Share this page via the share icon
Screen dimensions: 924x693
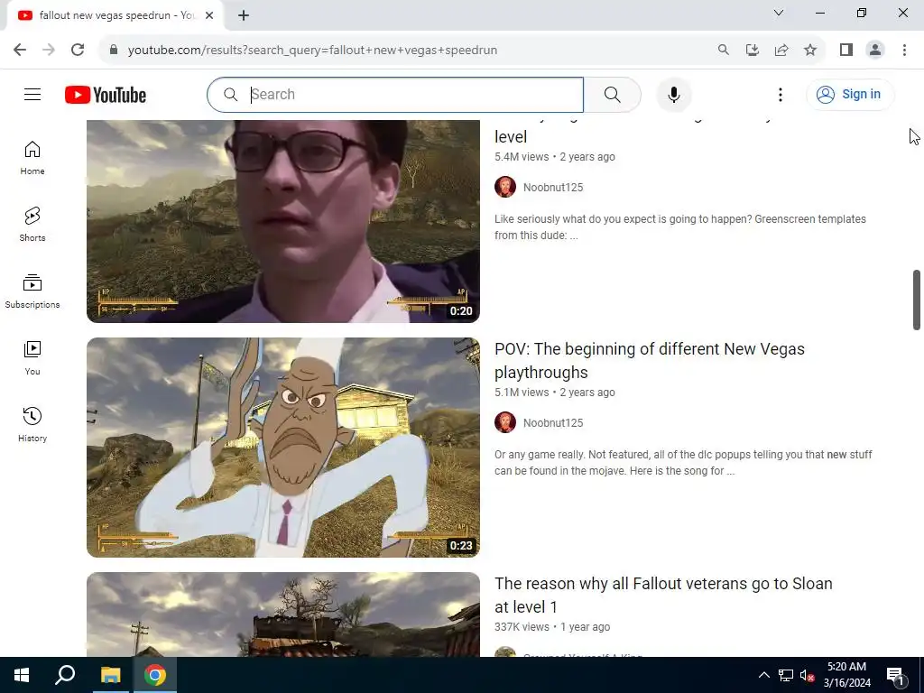coord(781,51)
